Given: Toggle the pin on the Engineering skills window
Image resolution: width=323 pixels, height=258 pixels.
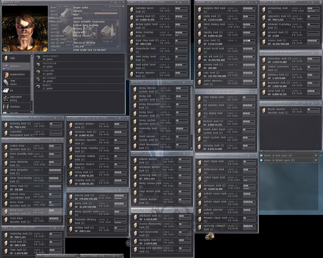Looking at the screenshot, I should click(184, 82).
